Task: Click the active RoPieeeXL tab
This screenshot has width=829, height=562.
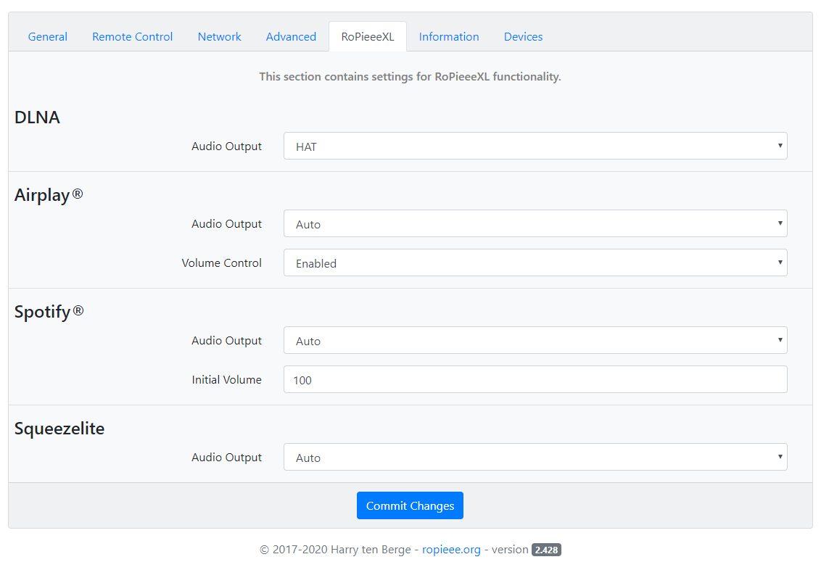Action: coord(368,37)
